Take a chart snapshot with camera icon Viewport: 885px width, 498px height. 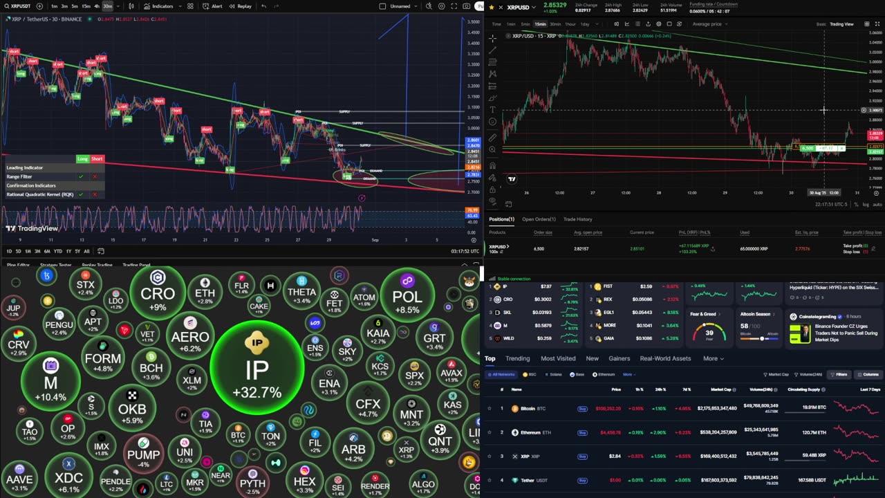(467, 6)
